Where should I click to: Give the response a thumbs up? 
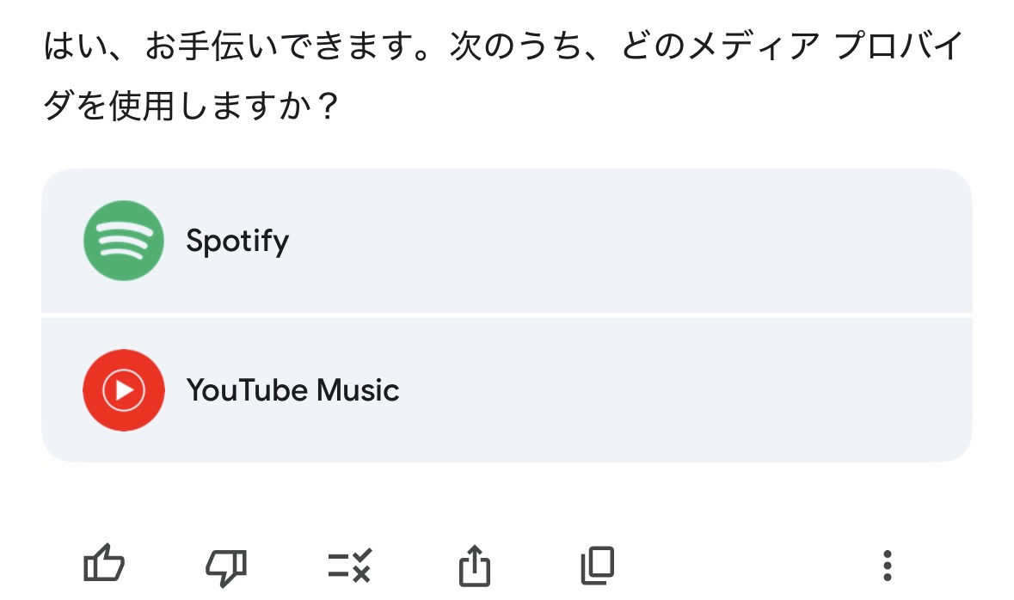tap(104, 566)
